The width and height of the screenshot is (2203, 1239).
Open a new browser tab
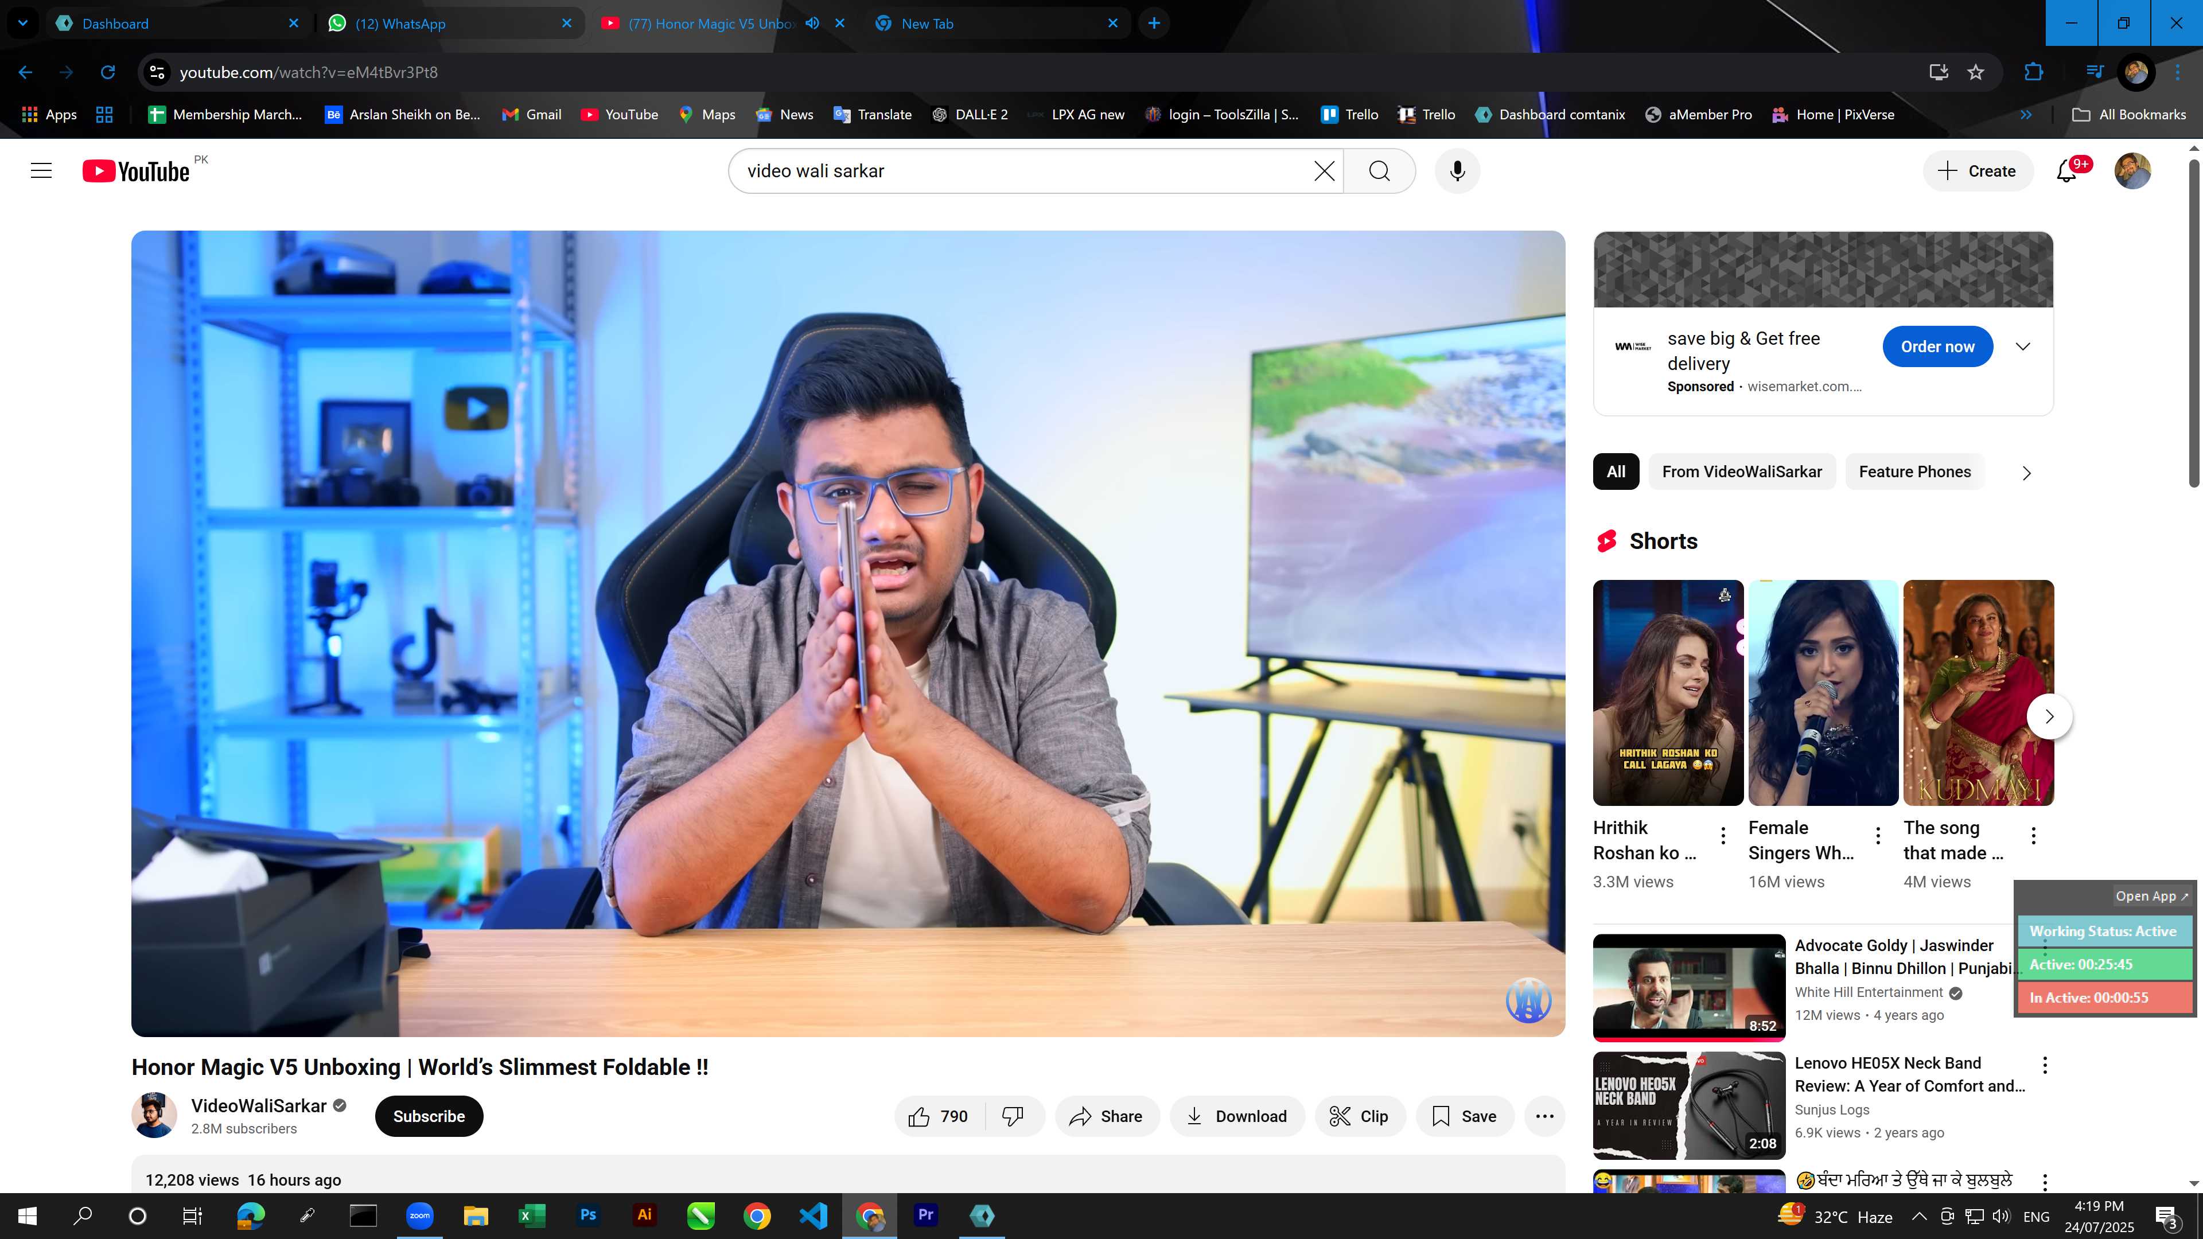[x=1154, y=23]
